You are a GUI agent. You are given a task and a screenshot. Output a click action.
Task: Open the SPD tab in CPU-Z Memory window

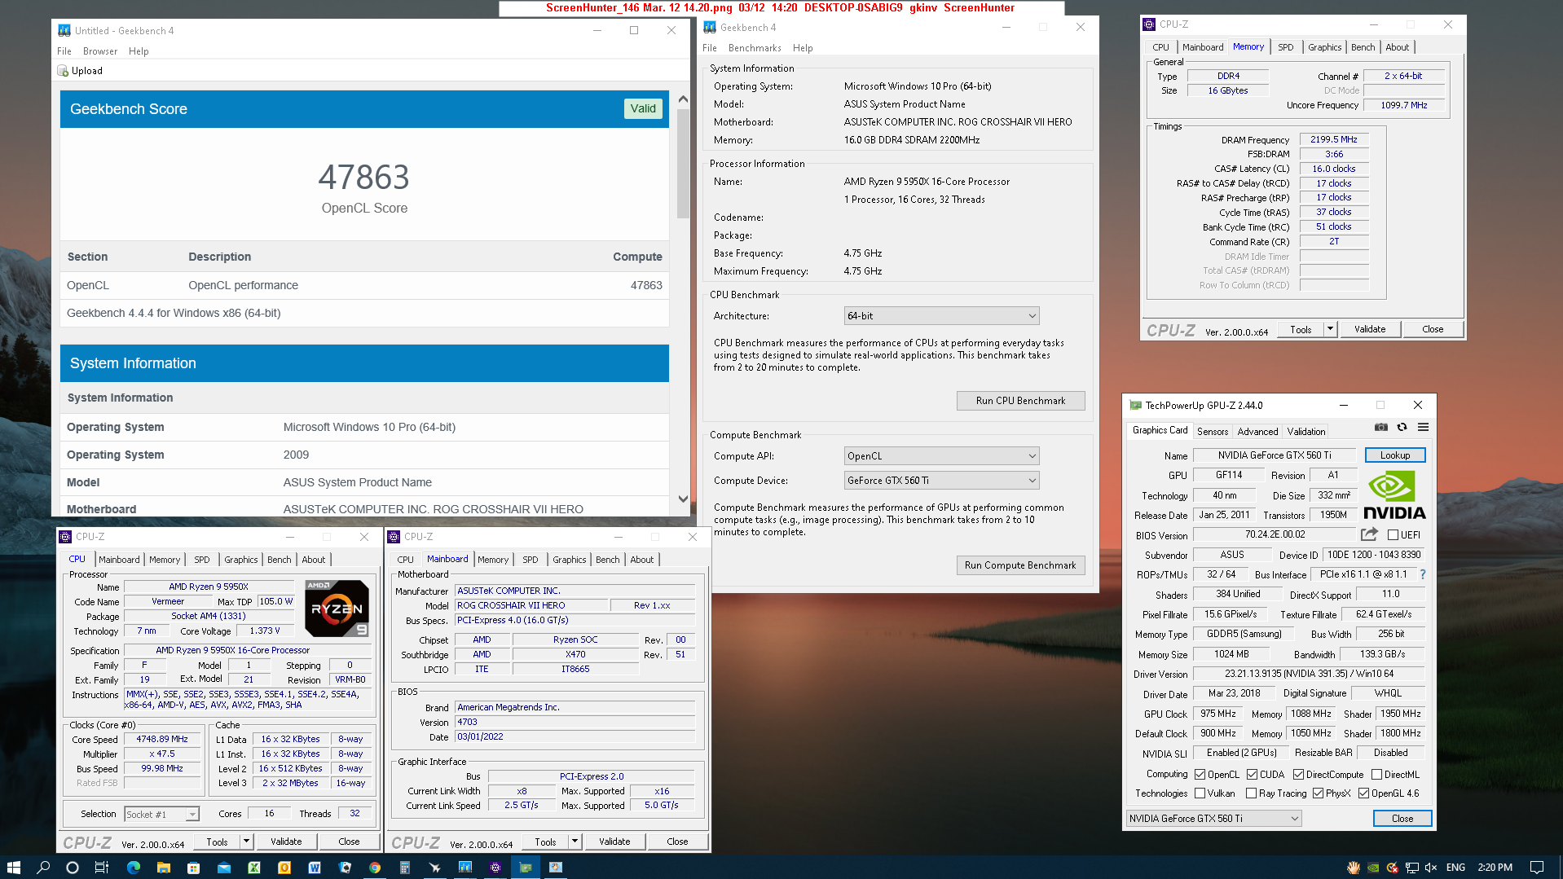pos(1286,47)
